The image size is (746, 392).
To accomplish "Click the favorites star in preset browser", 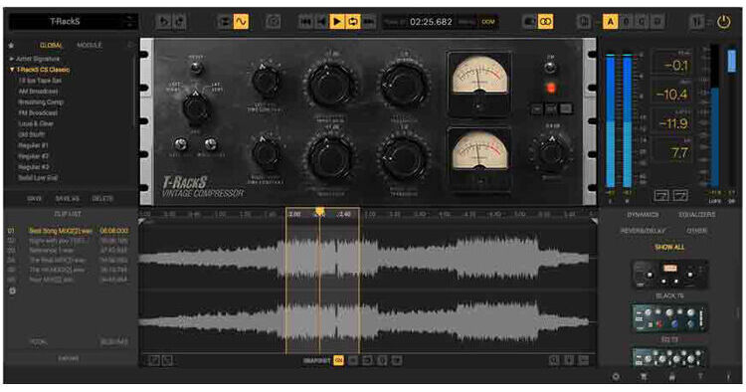I will click(x=11, y=45).
